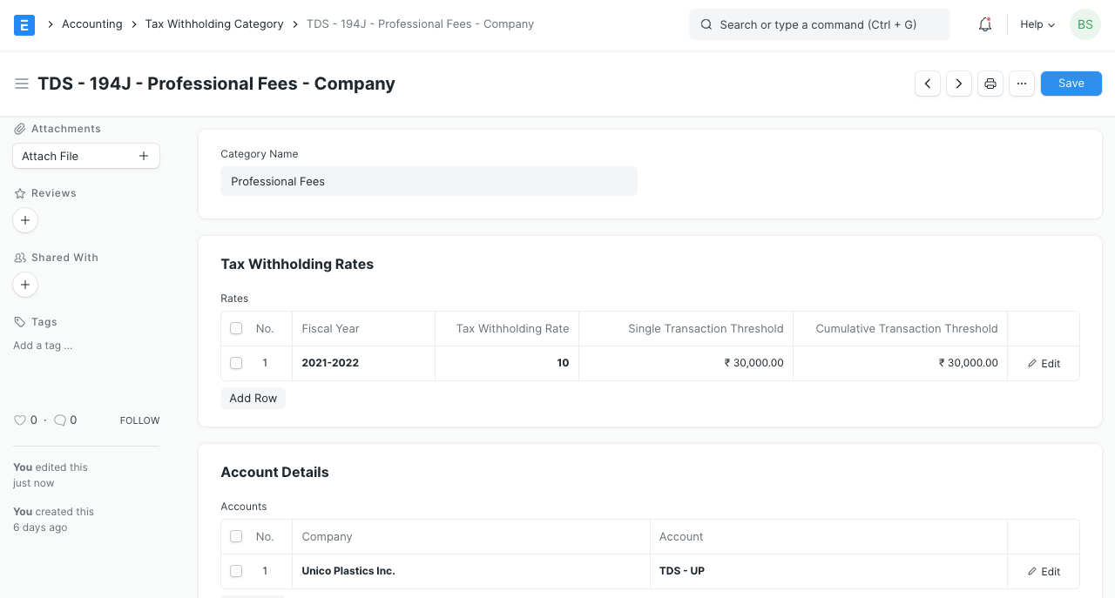Add Row to the Rates table
The image size is (1115, 598).
click(x=253, y=398)
